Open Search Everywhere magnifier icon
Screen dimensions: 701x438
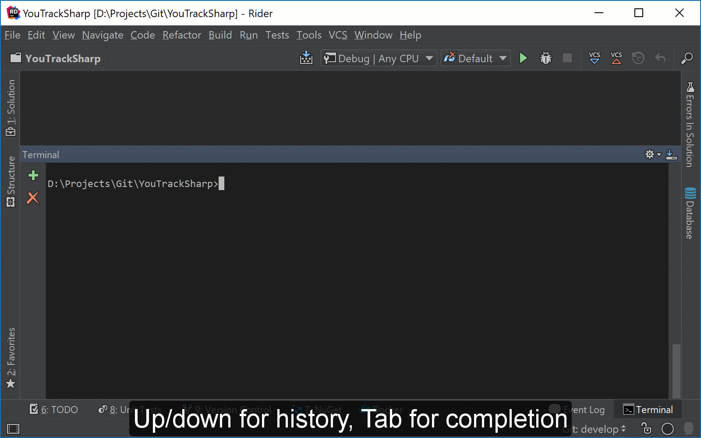pyautogui.click(x=687, y=58)
